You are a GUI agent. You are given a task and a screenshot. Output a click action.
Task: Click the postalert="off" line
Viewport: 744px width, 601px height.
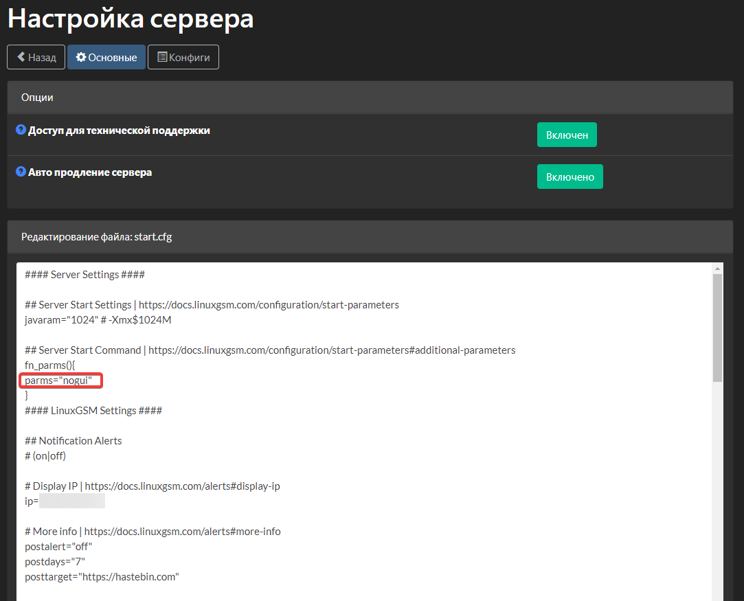pos(58,547)
